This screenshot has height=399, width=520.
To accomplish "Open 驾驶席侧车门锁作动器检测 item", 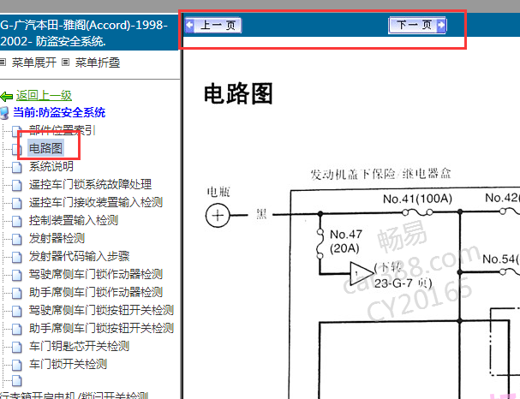I will pos(95,274).
